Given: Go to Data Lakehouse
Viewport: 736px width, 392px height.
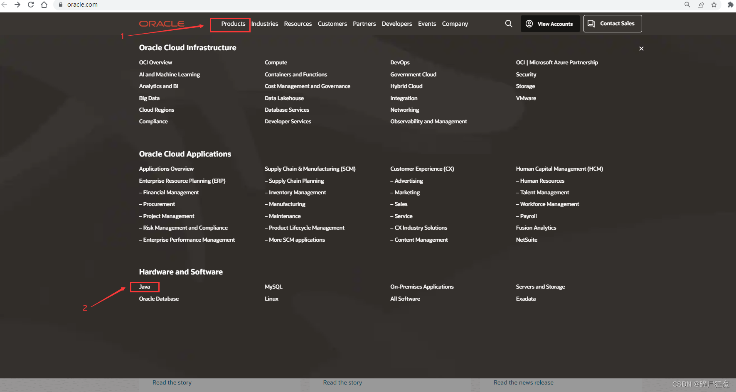Looking at the screenshot, I should pyautogui.click(x=284, y=98).
